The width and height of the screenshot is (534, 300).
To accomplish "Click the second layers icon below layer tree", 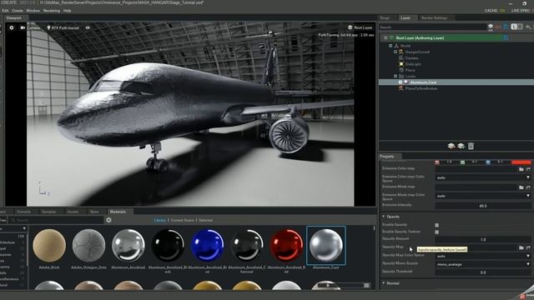I will [461, 146].
